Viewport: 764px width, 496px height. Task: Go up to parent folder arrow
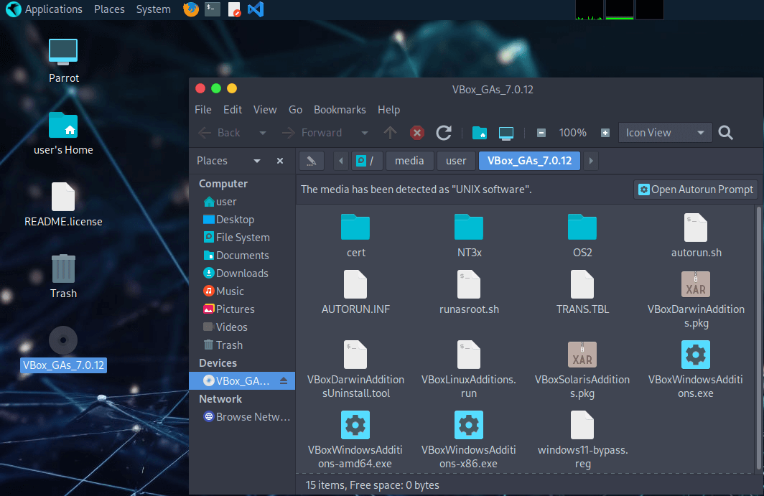pyautogui.click(x=390, y=133)
